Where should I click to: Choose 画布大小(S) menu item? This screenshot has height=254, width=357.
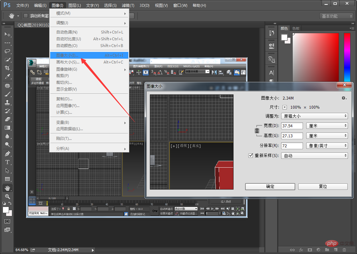click(89, 62)
